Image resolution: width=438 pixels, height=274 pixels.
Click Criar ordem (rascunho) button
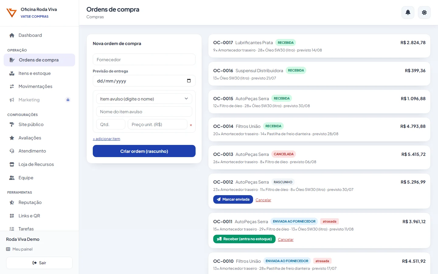click(x=144, y=151)
